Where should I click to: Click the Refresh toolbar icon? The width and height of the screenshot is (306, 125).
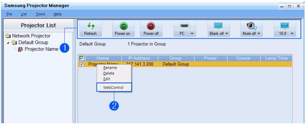click(91, 26)
